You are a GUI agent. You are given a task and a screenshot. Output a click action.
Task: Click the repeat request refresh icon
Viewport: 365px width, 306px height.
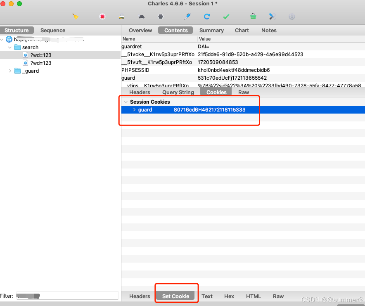[x=207, y=17]
